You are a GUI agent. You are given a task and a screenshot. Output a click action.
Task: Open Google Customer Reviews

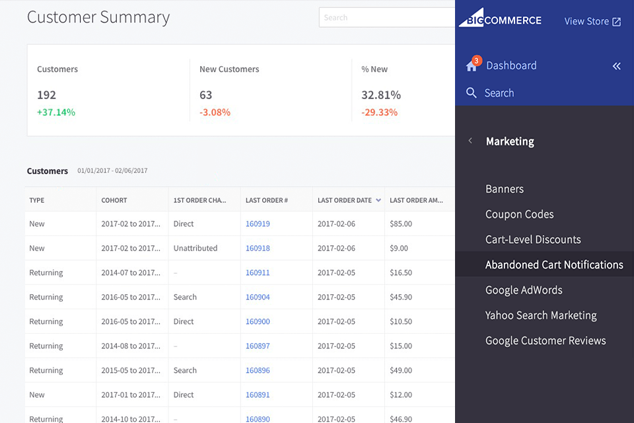546,340
